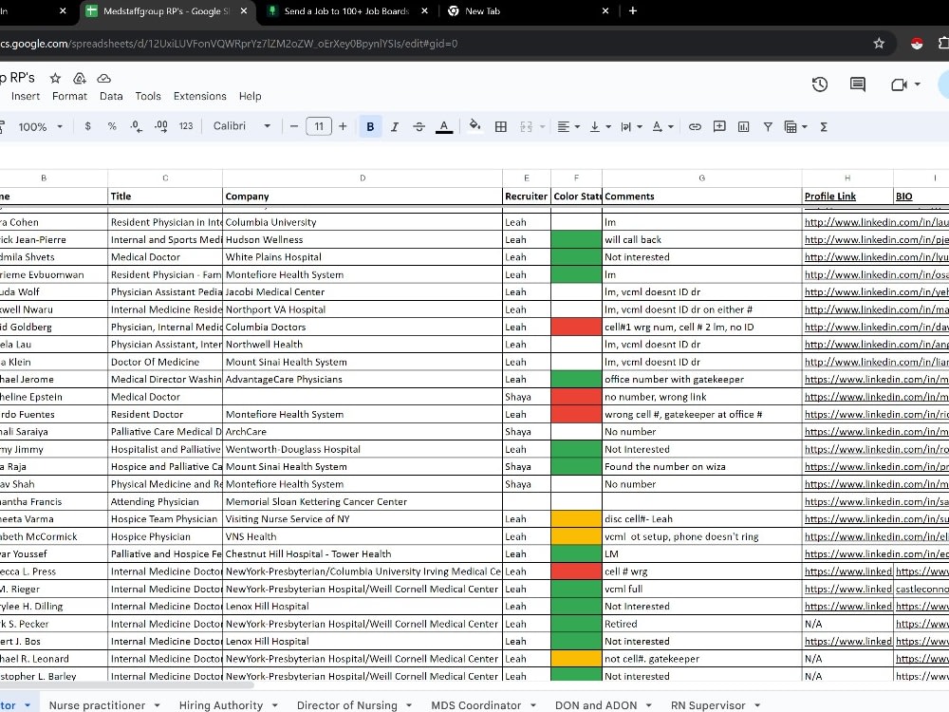Image resolution: width=949 pixels, height=712 pixels.
Task: Star the spreadsheet title
Action: point(55,78)
